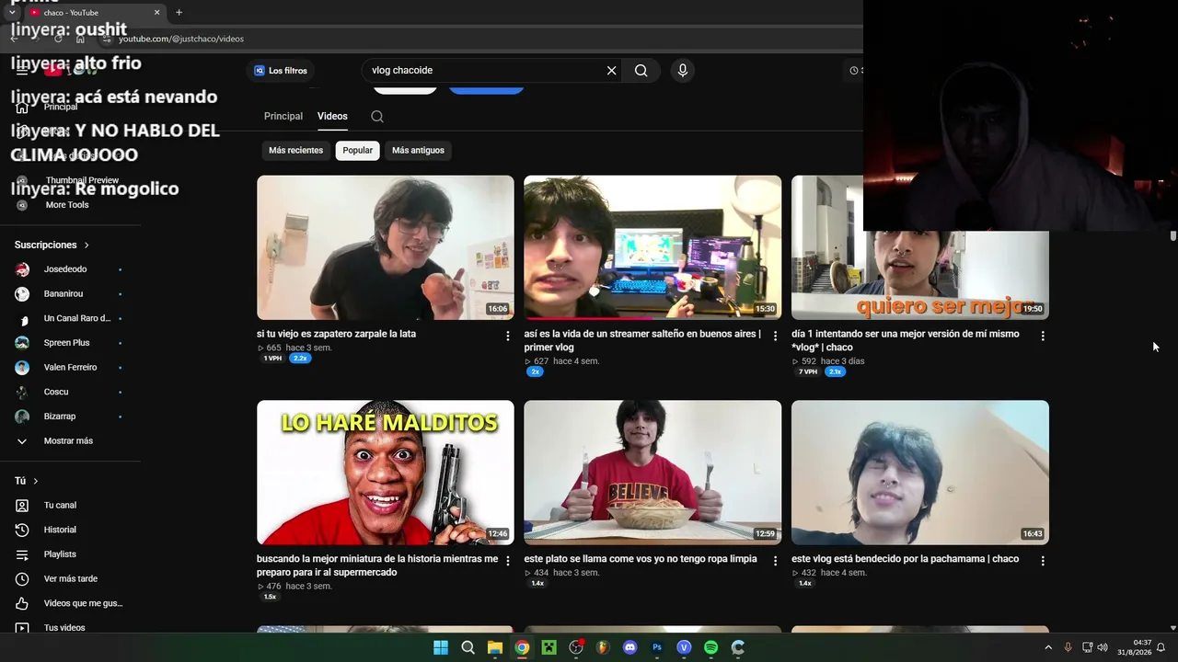The width and height of the screenshot is (1178, 662).
Task: Launch the Minecraft taskbar icon
Action: [x=549, y=647]
